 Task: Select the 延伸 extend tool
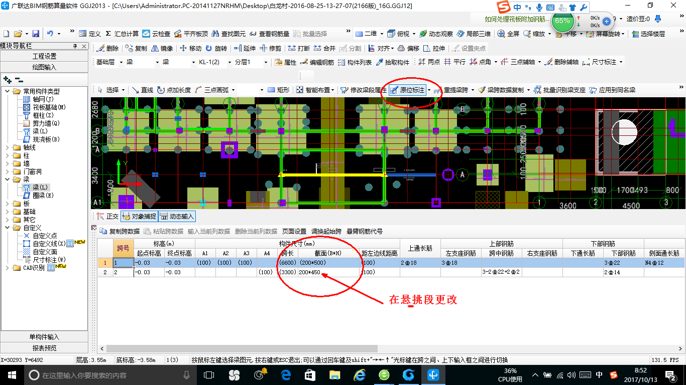coord(245,48)
